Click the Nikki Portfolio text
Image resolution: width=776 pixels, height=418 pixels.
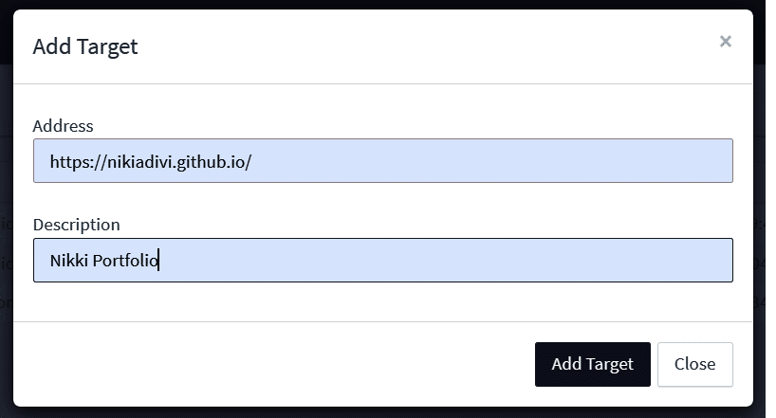(x=104, y=261)
